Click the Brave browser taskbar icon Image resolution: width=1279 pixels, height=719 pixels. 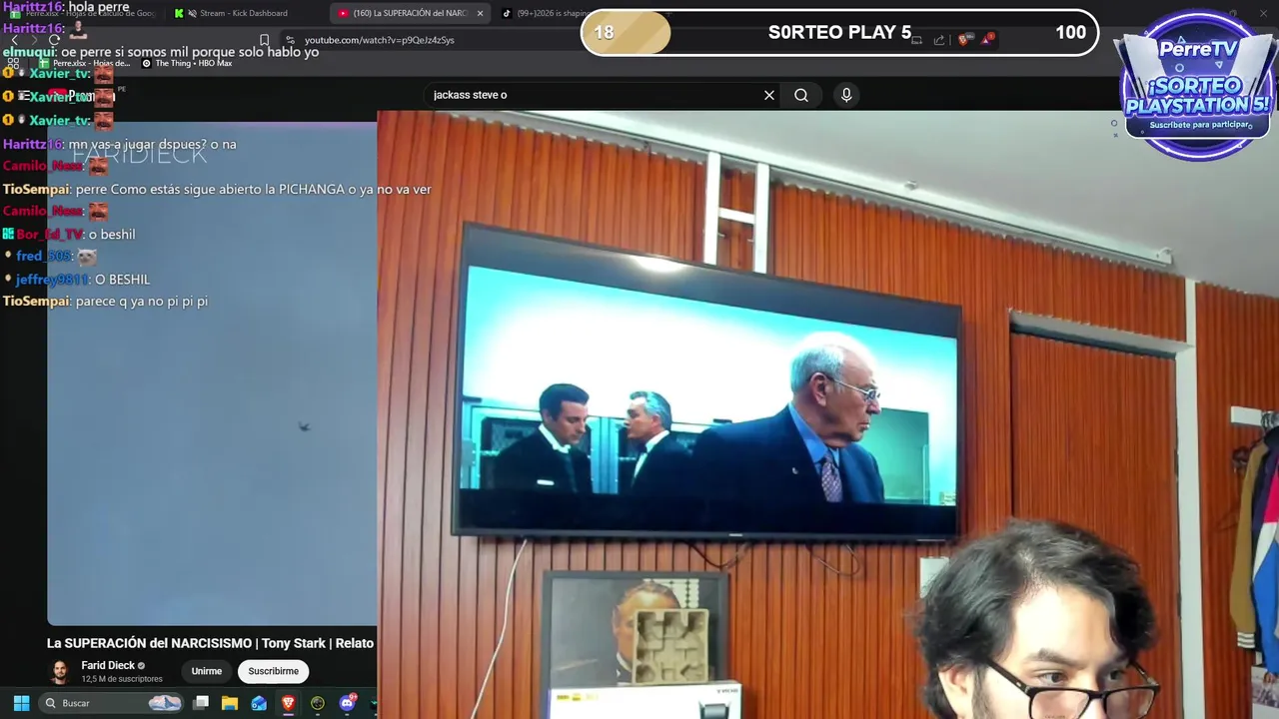[288, 703]
